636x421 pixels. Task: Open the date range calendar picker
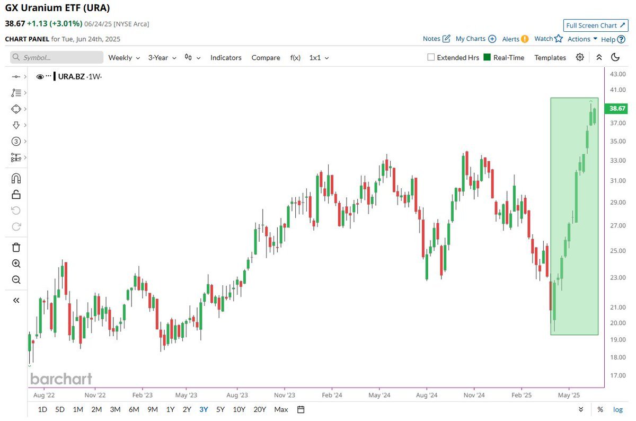tap(301, 409)
